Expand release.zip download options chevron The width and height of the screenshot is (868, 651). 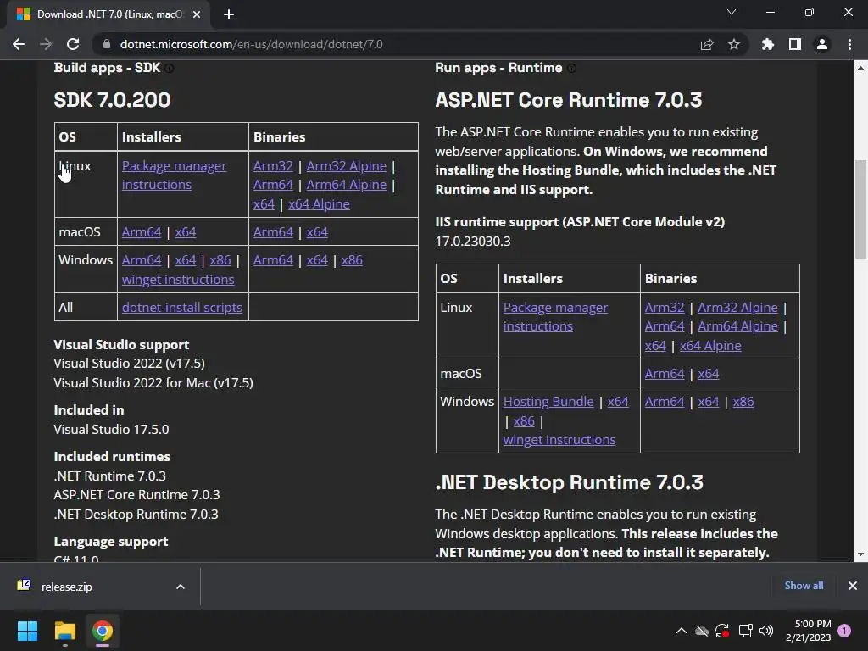(x=181, y=587)
